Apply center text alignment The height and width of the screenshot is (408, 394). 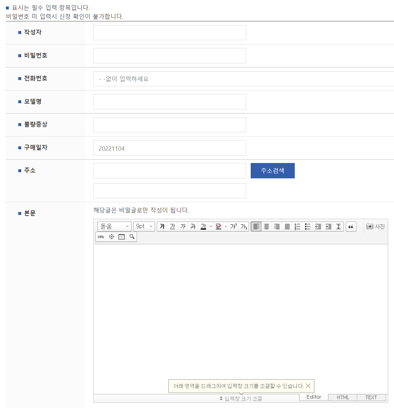click(266, 226)
